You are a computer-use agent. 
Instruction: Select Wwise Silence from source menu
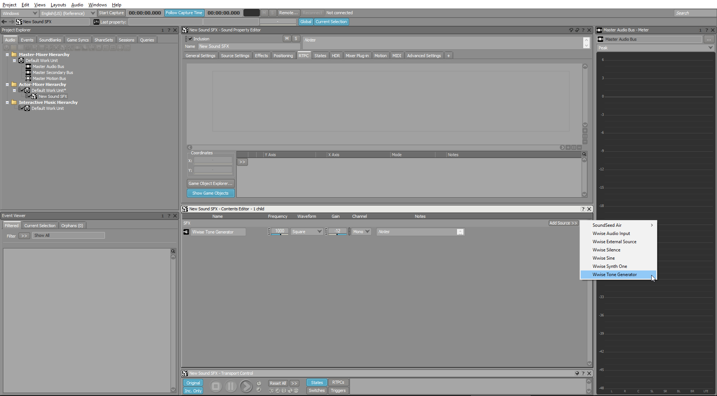(x=618, y=250)
